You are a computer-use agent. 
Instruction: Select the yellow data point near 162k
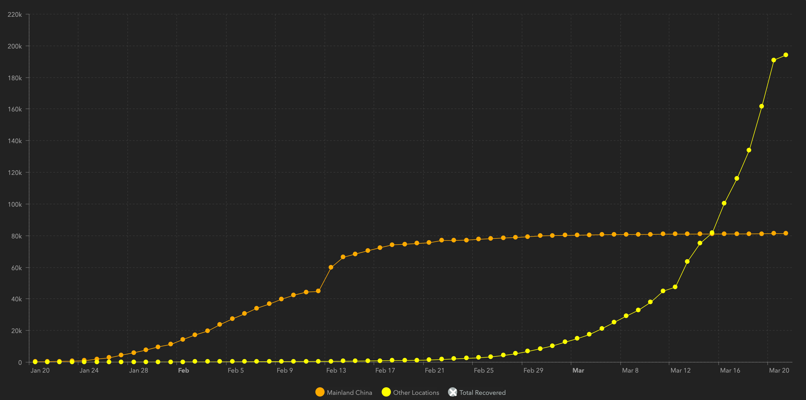coord(762,106)
